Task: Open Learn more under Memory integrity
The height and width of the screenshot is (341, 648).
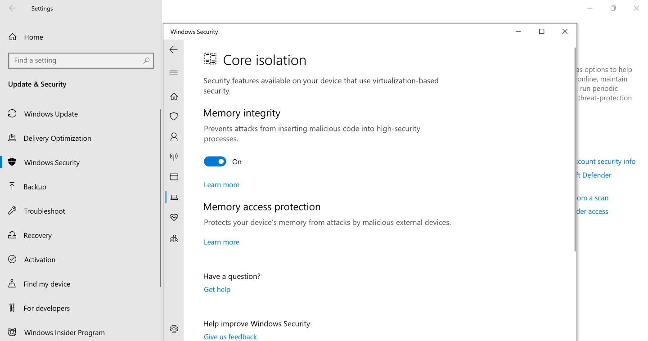Action: tap(221, 185)
